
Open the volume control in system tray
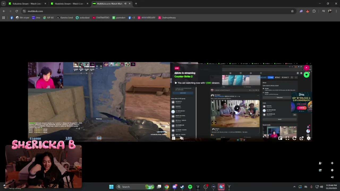321,187
